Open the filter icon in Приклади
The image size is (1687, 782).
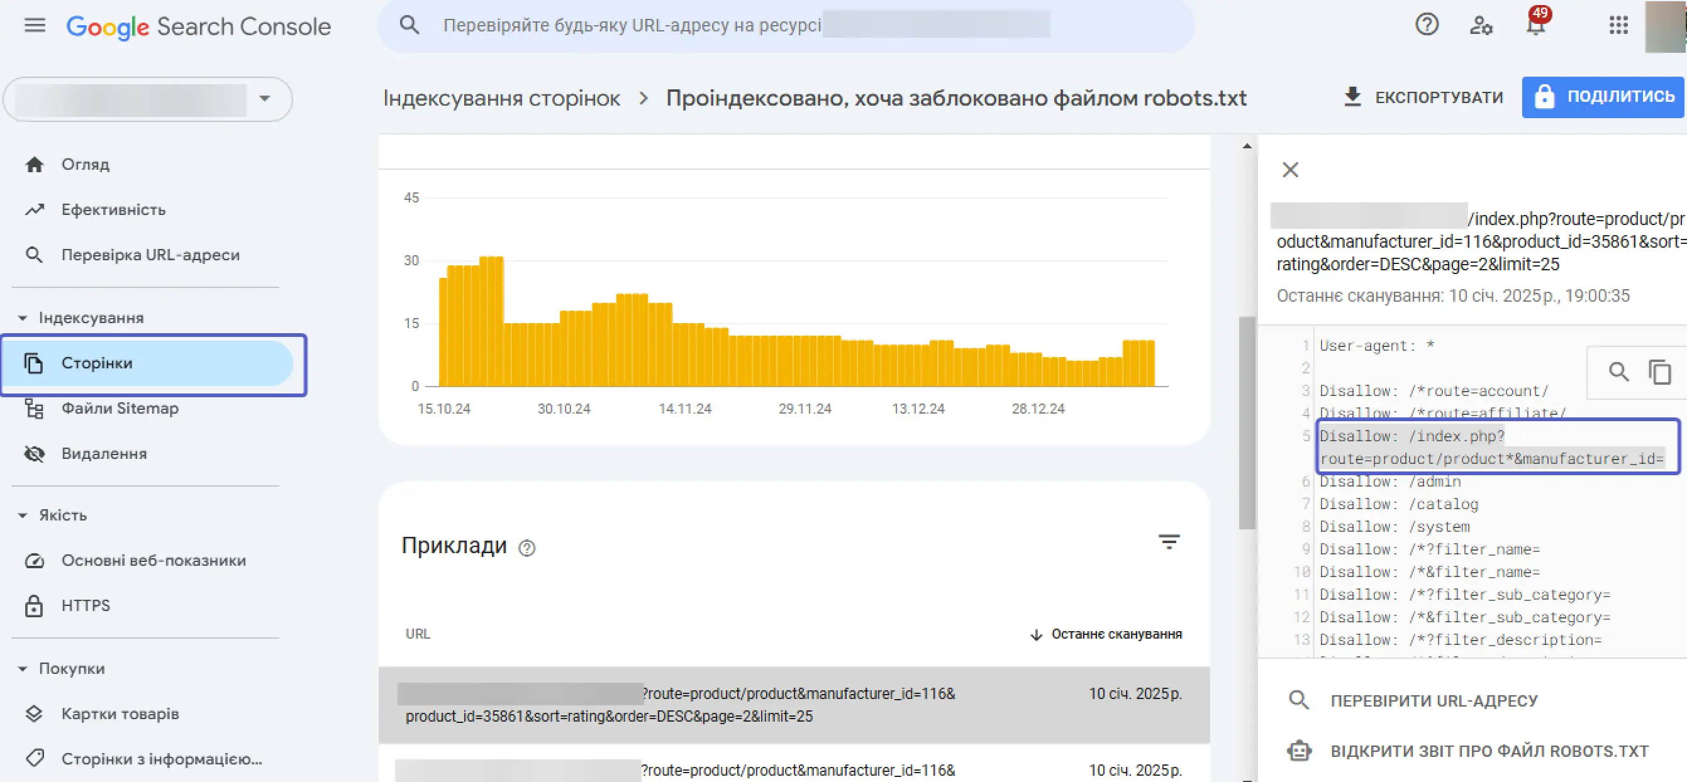[x=1169, y=542]
